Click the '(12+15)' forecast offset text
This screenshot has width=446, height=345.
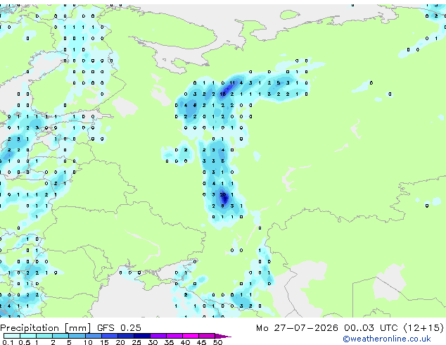tap(423, 328)
